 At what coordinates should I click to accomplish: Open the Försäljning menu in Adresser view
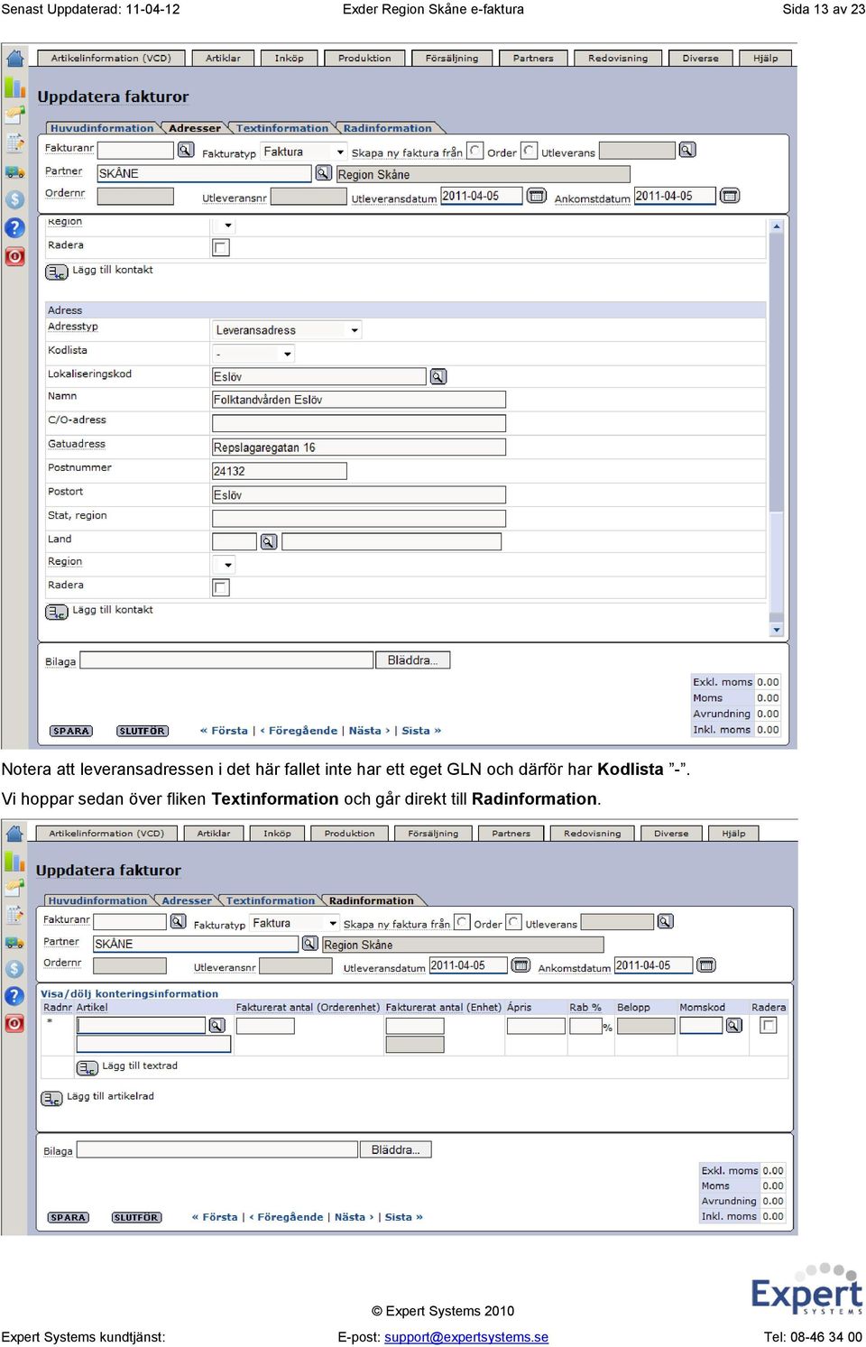(x=452, y=58)
